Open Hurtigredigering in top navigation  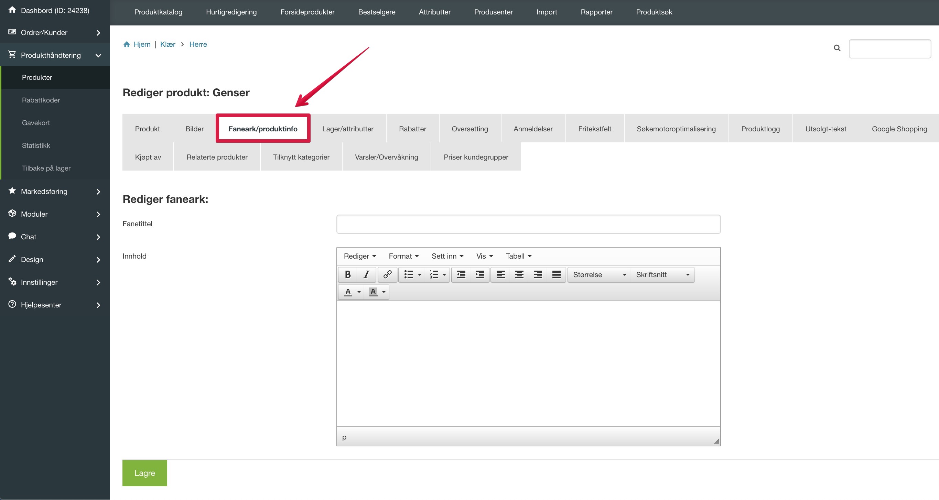231,12
